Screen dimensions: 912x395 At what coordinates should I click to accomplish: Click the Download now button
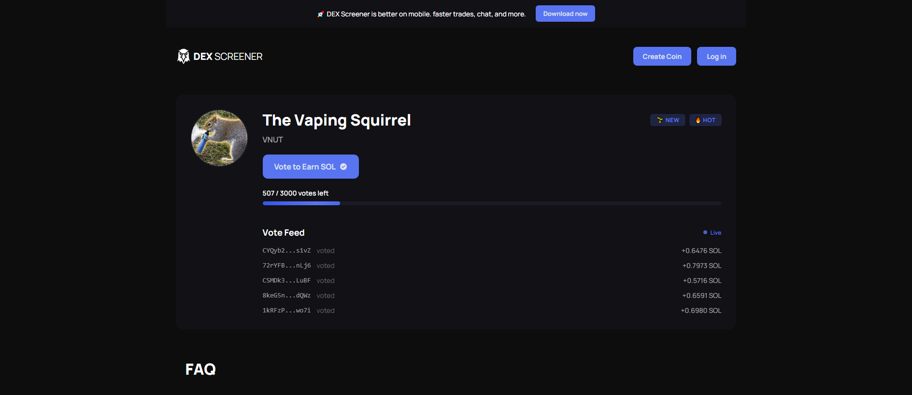tap(565, 14)
